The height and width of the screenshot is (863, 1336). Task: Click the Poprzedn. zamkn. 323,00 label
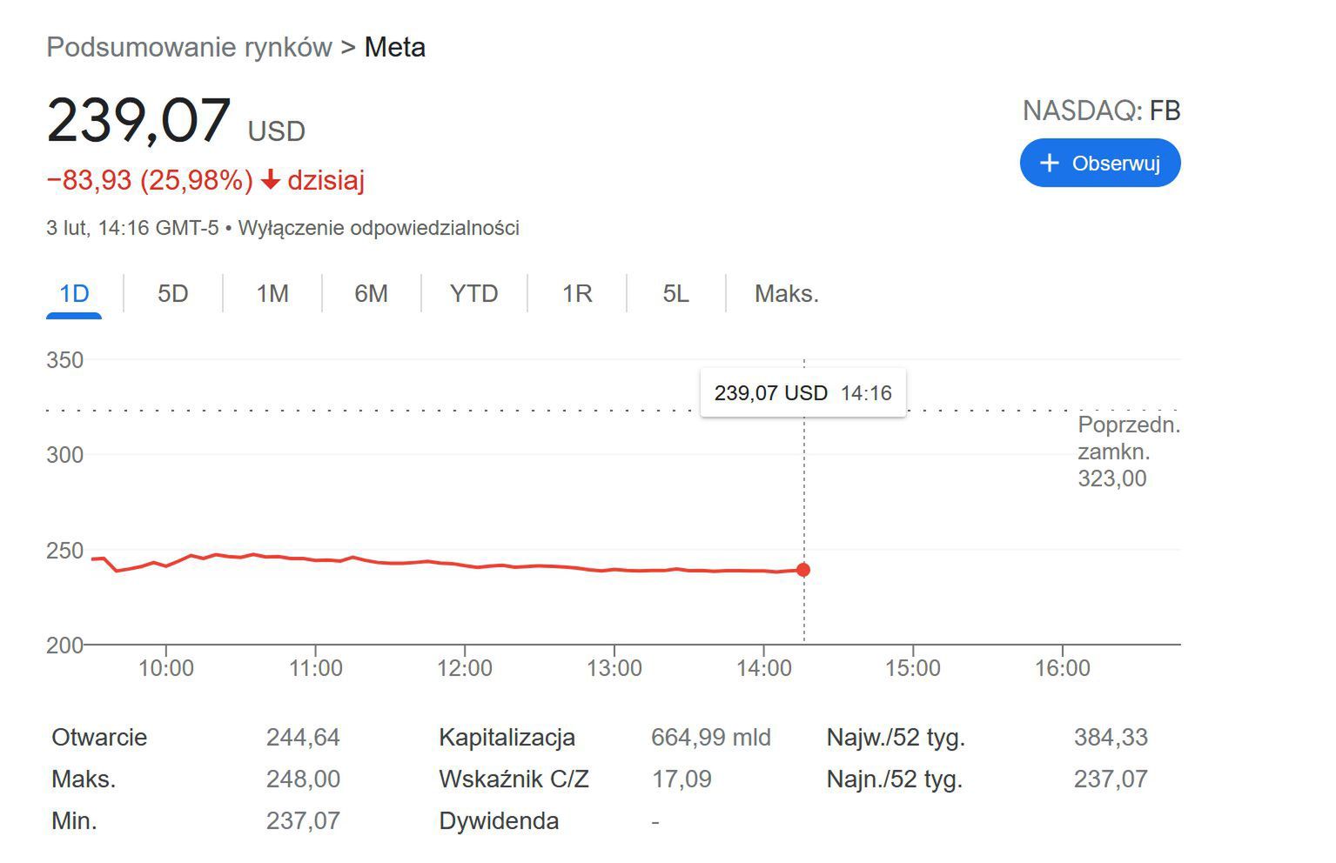1128,452
